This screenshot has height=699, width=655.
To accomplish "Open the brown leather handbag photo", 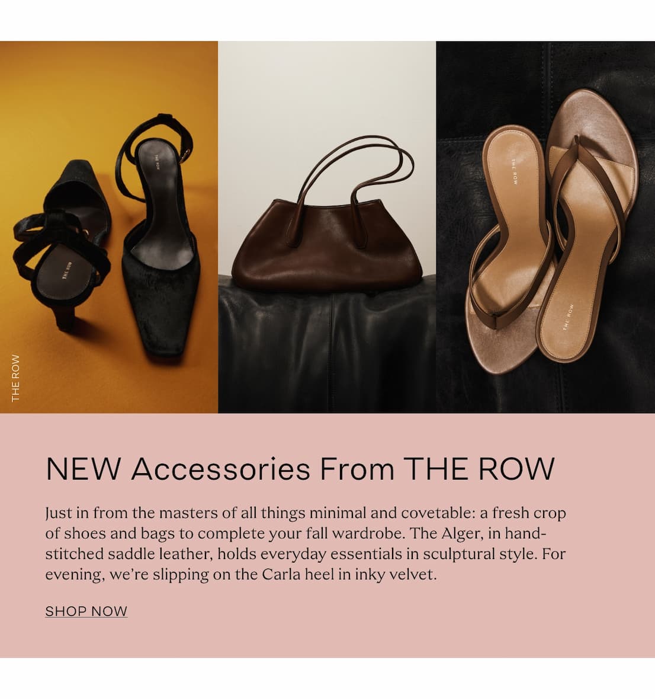I will coord(327,227).
